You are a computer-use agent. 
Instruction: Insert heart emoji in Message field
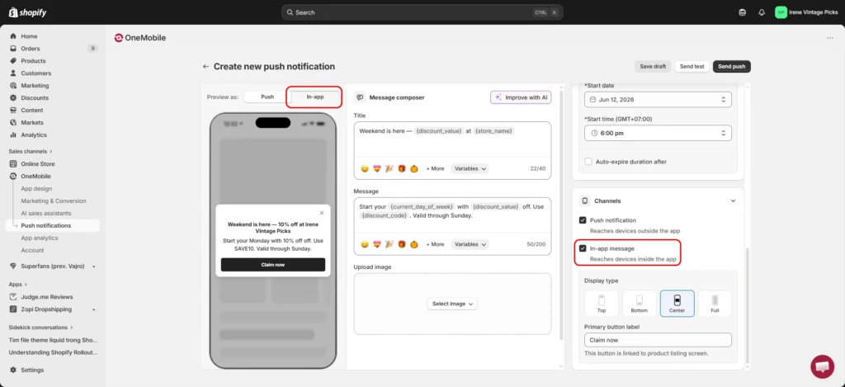377,244
